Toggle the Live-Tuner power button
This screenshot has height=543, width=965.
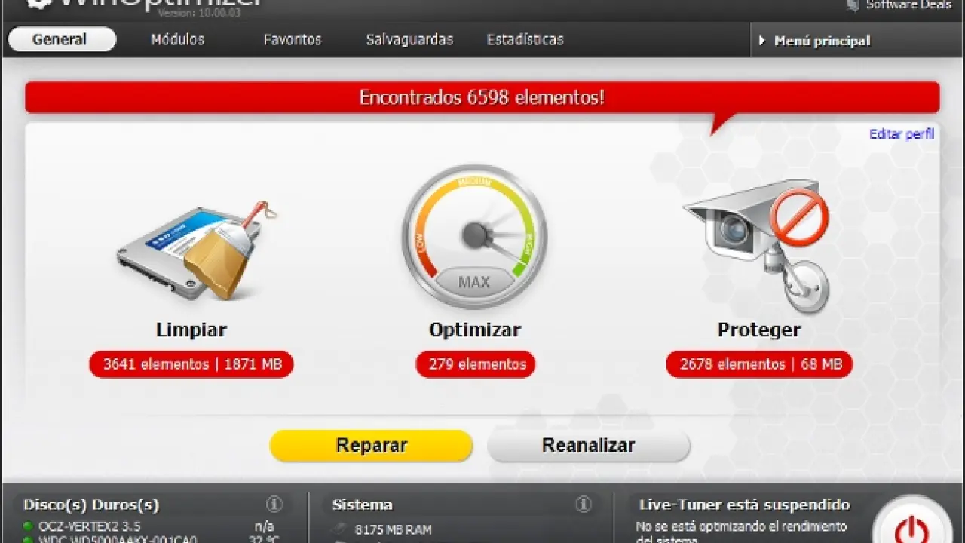(911, 525)
